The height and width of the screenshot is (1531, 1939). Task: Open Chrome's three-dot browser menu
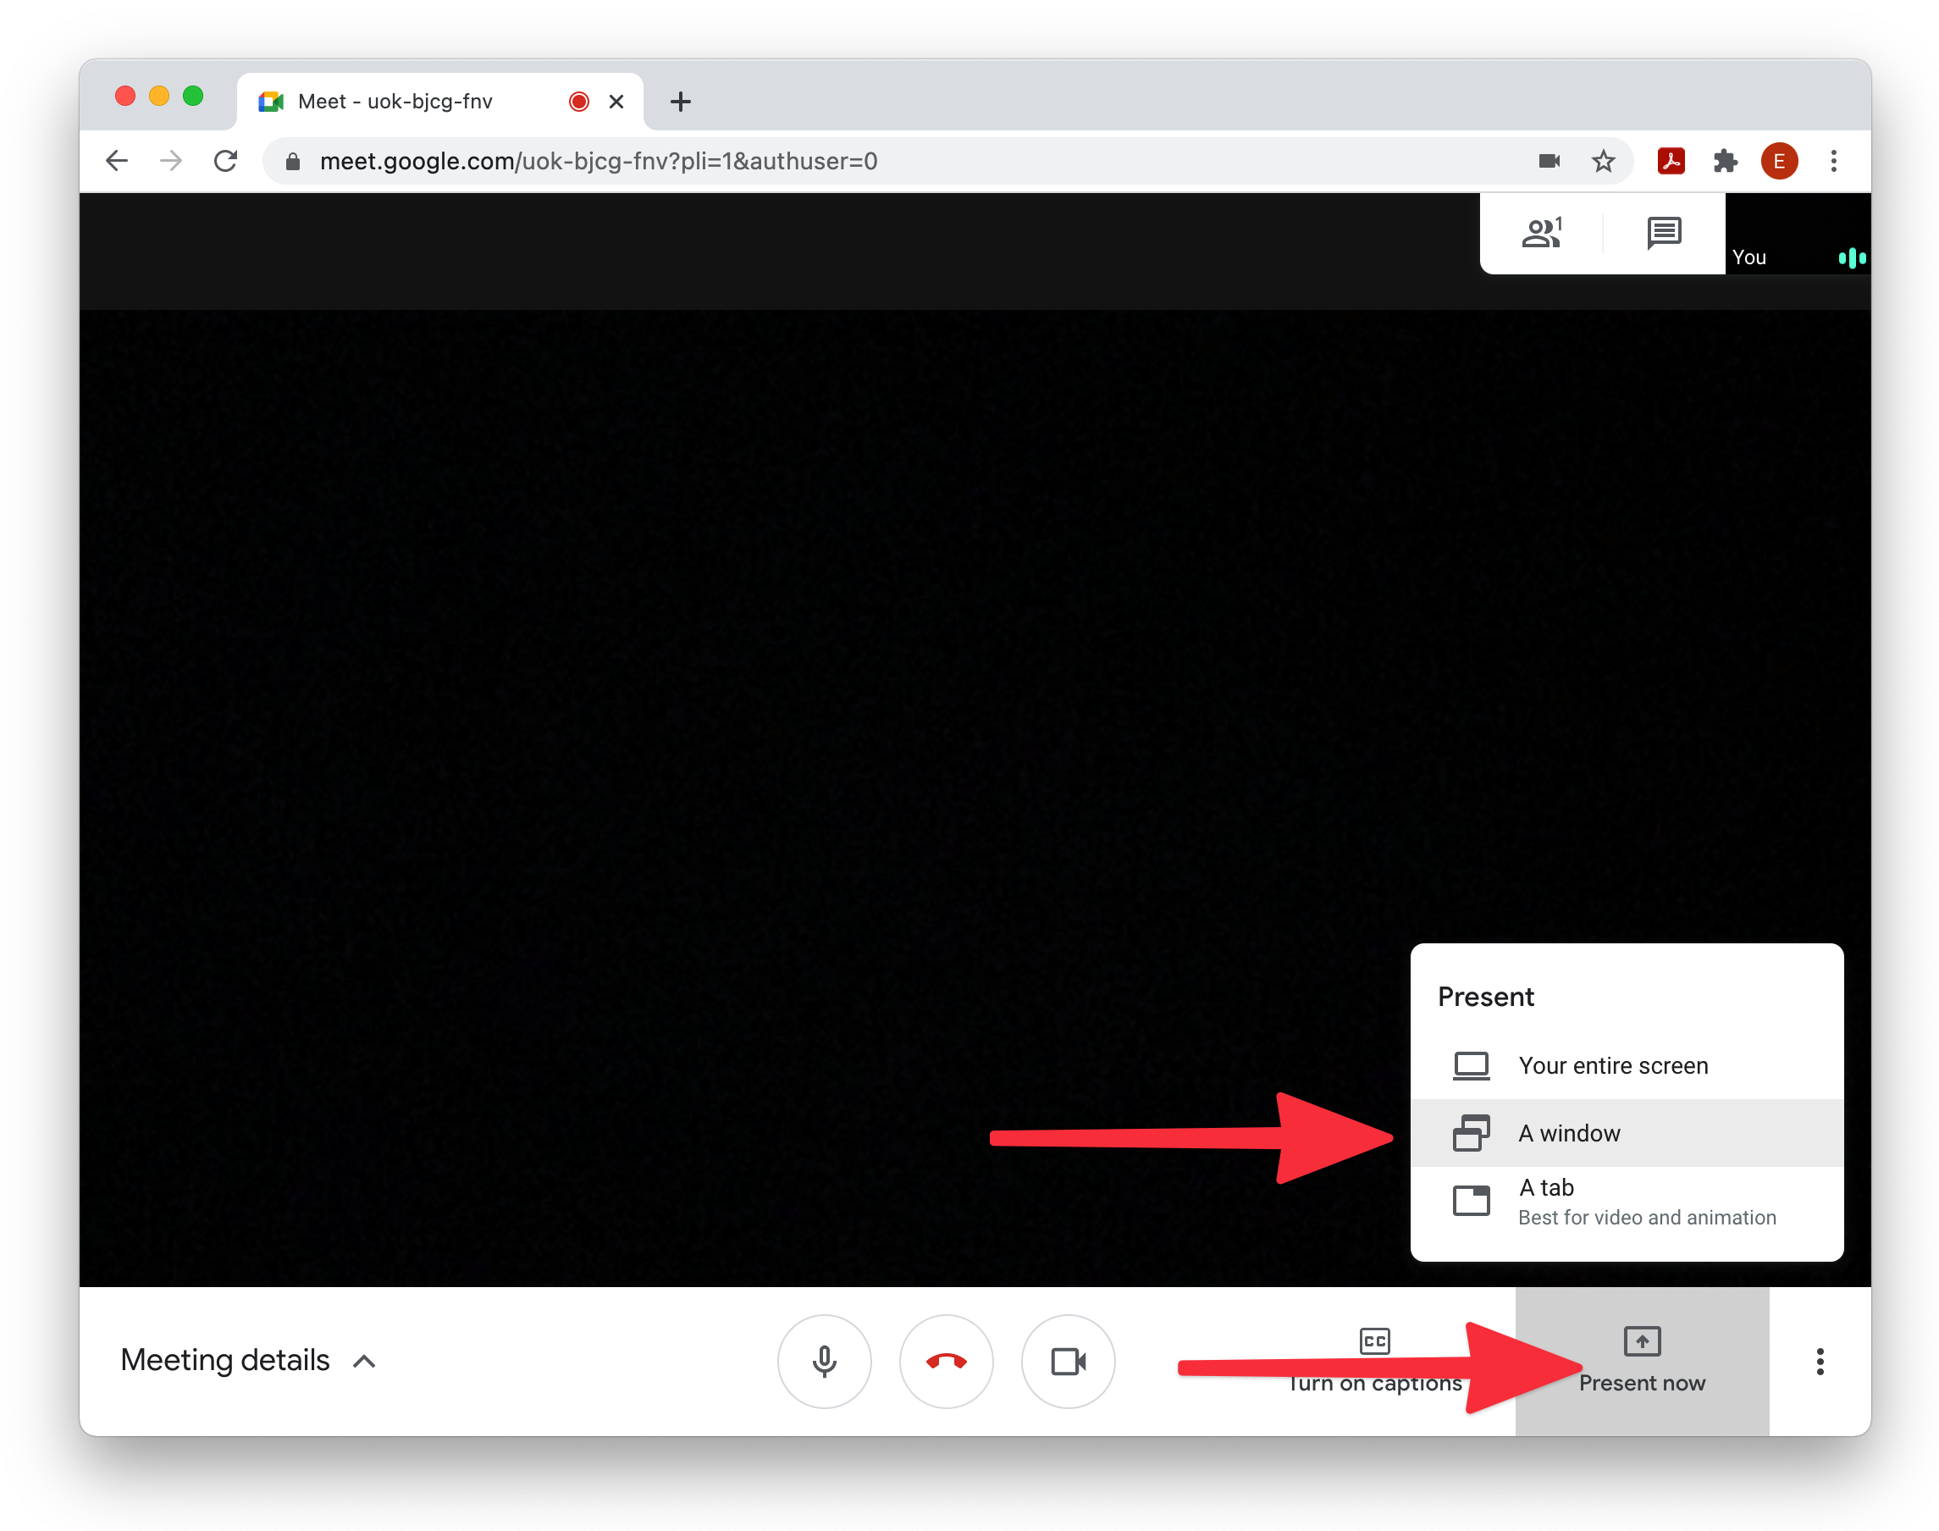tap(1834, 162)
